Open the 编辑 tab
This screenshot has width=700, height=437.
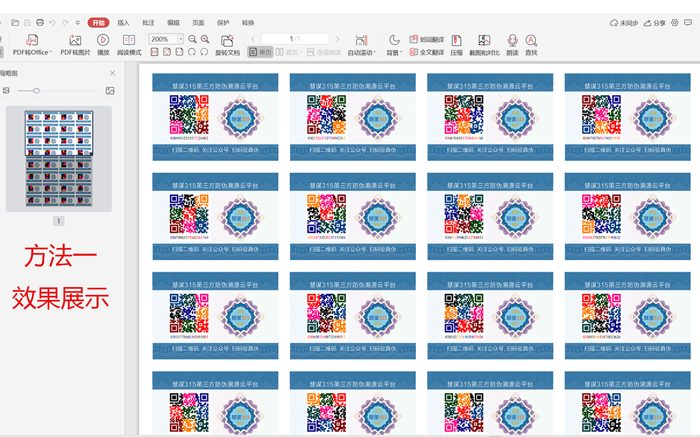[x=174, y=23]
